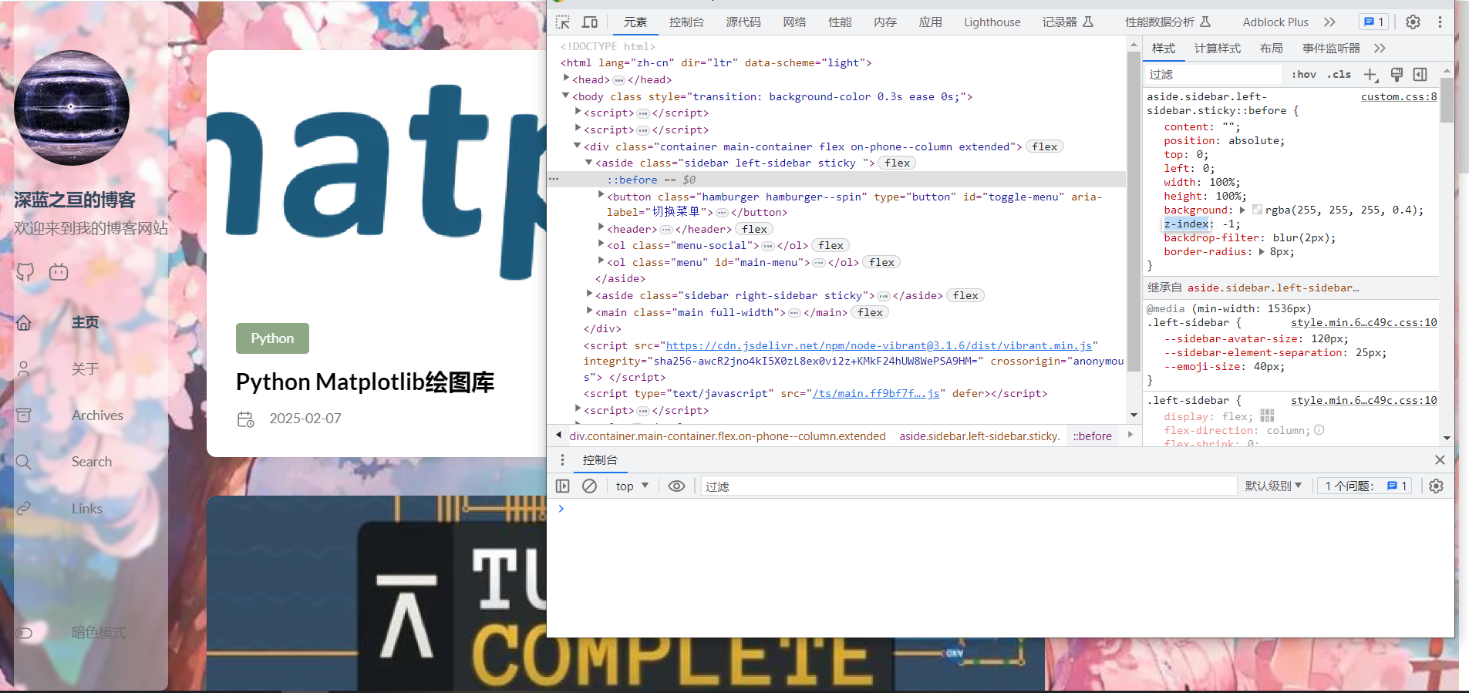Open the default log level dropdown
The height and width of the screenshot is (693, 1469).
point(1274,486)
